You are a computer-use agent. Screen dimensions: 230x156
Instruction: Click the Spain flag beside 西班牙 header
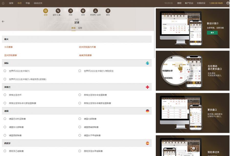[x=147, y=143]
